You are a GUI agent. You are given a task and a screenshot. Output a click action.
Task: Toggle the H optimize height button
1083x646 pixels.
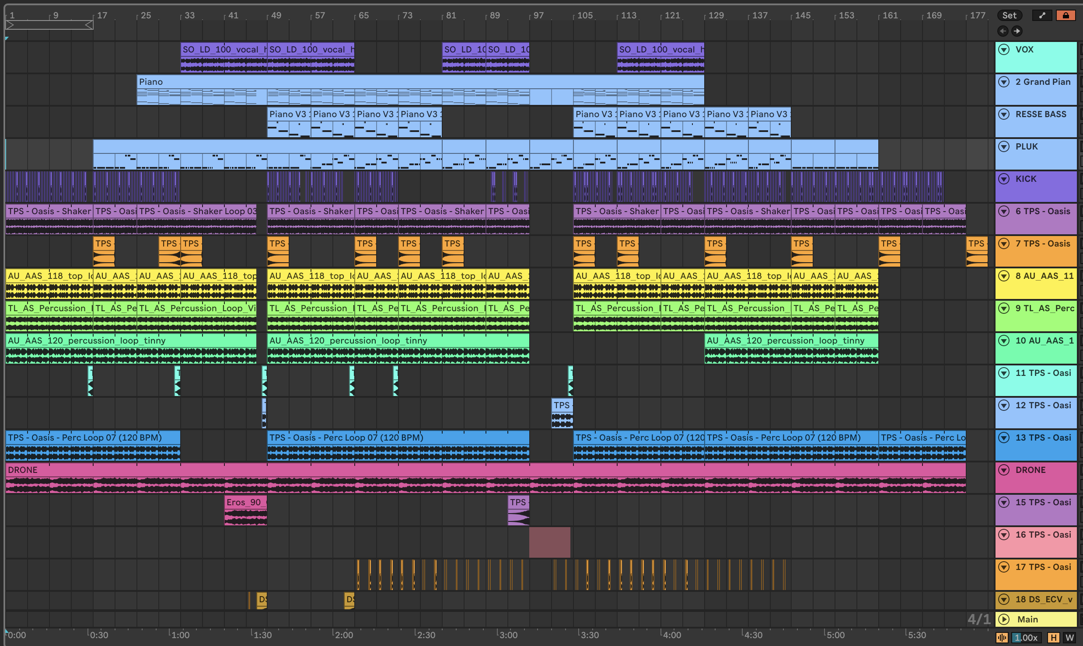(x=1054, y=638)
